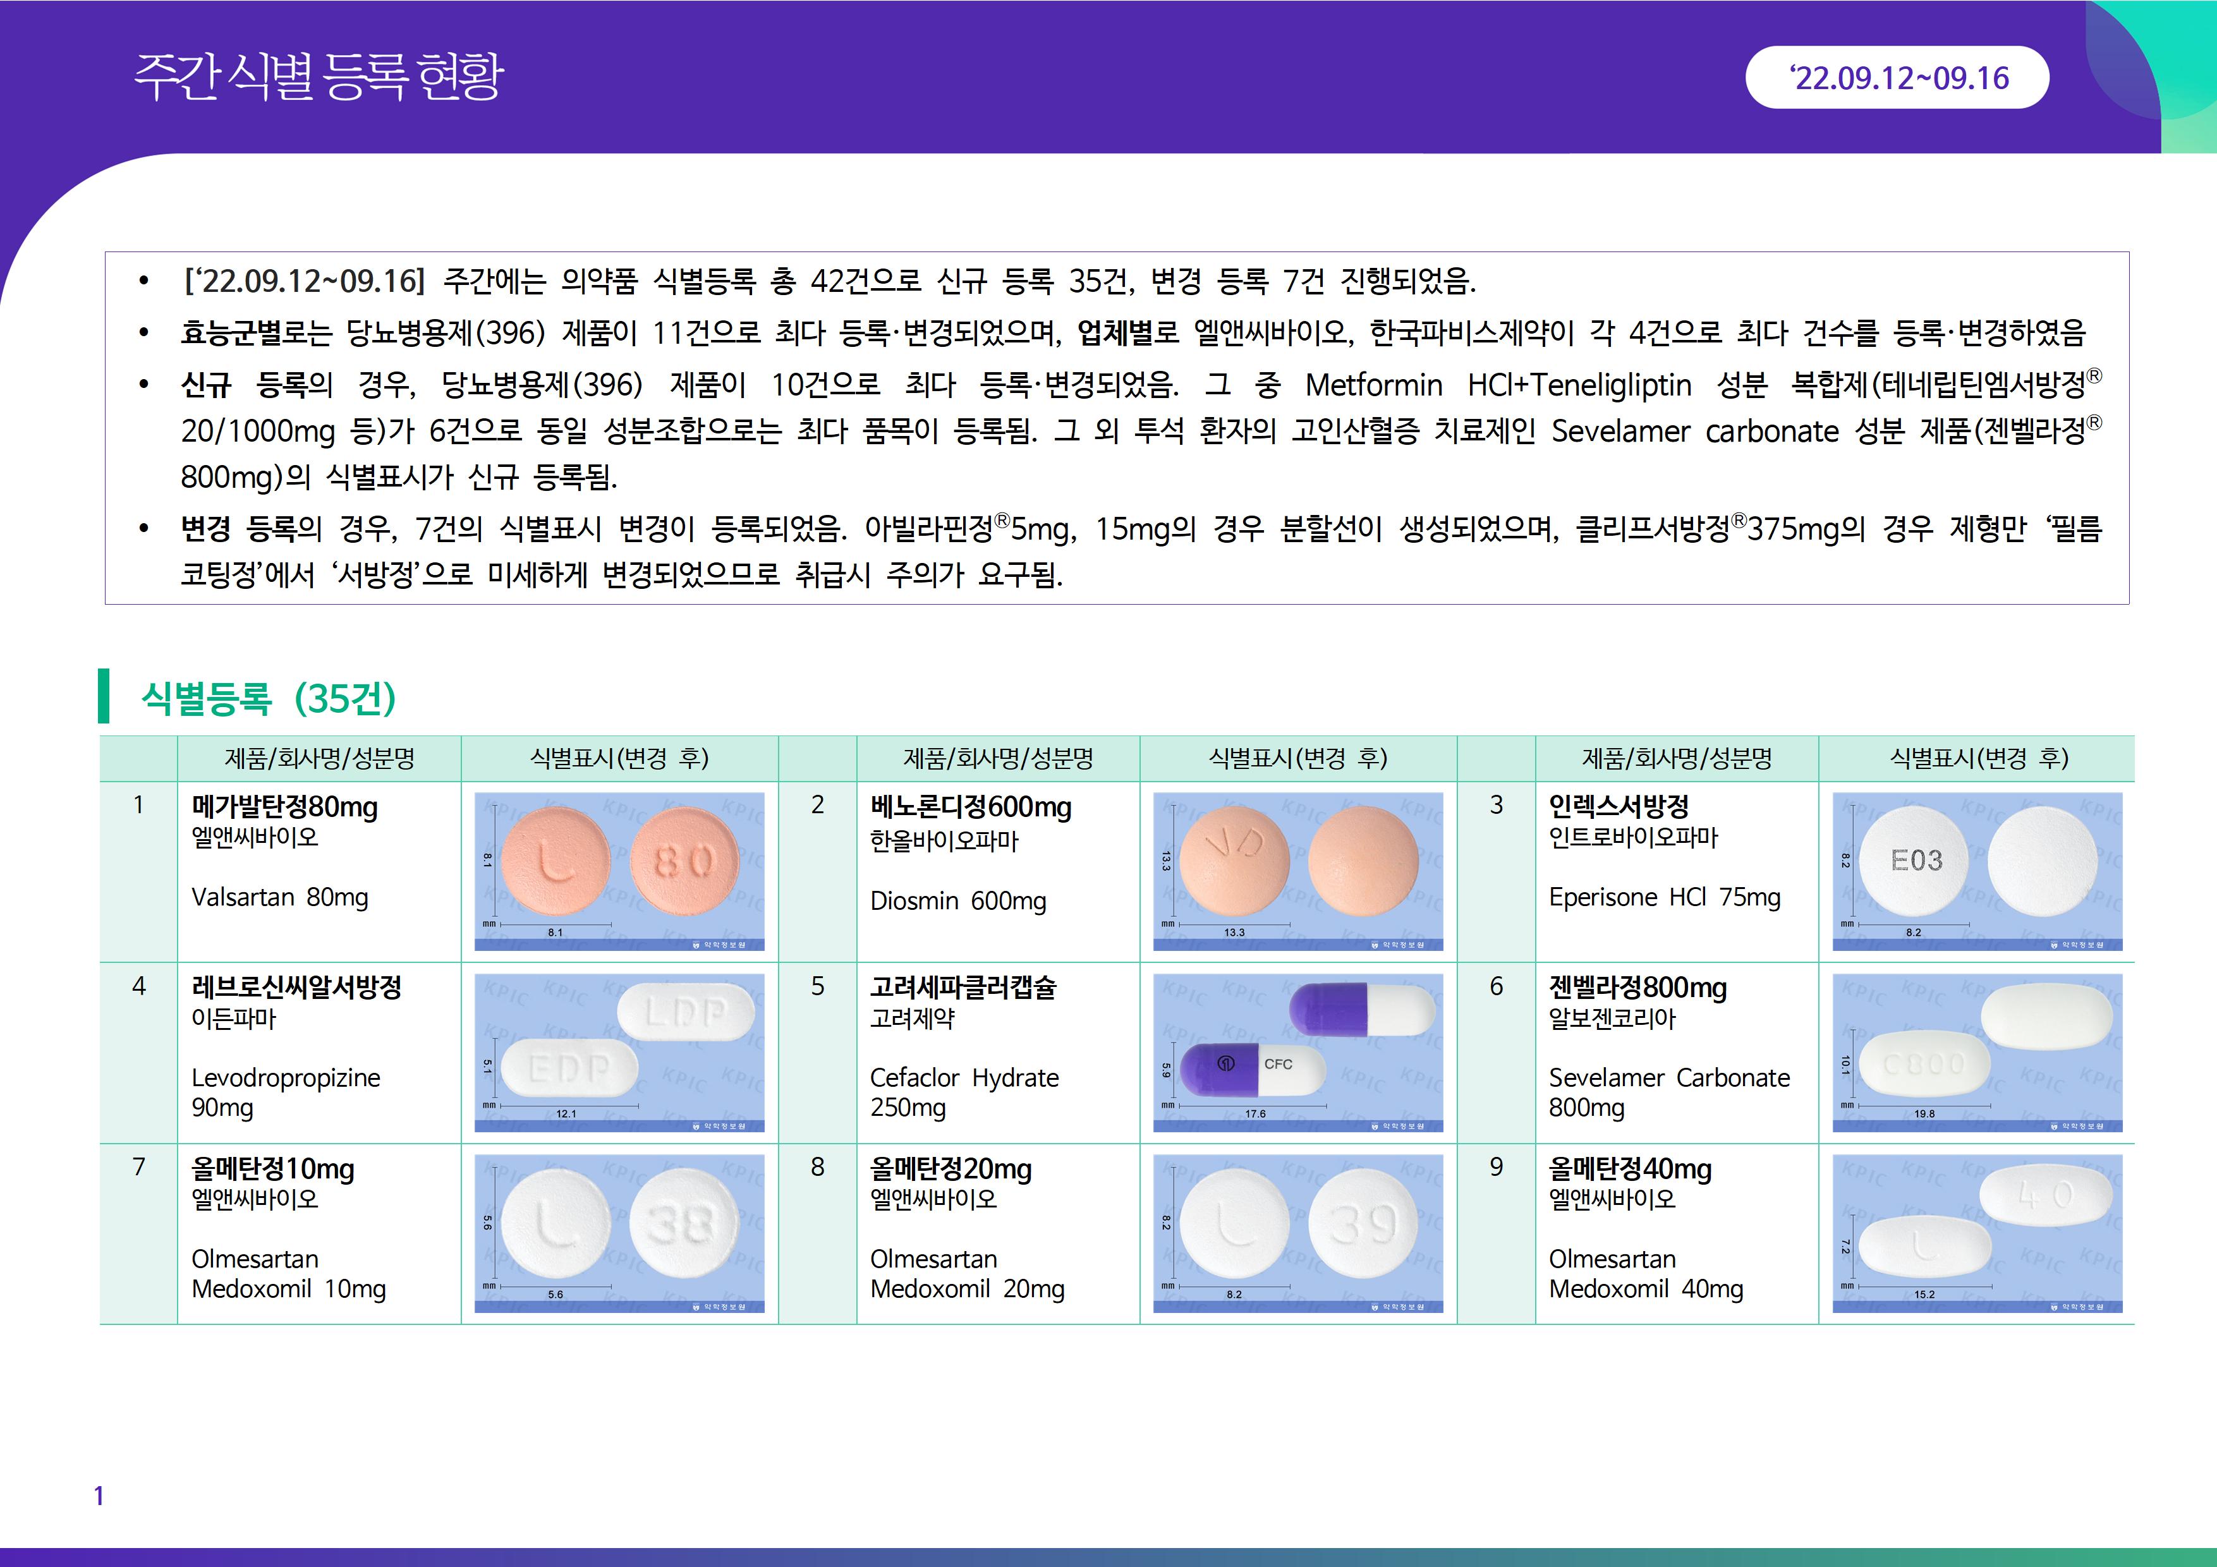Click the first 제품/회사명/성분명 column header
This screenshot has width=2217, height=1567.
(320, 758)
